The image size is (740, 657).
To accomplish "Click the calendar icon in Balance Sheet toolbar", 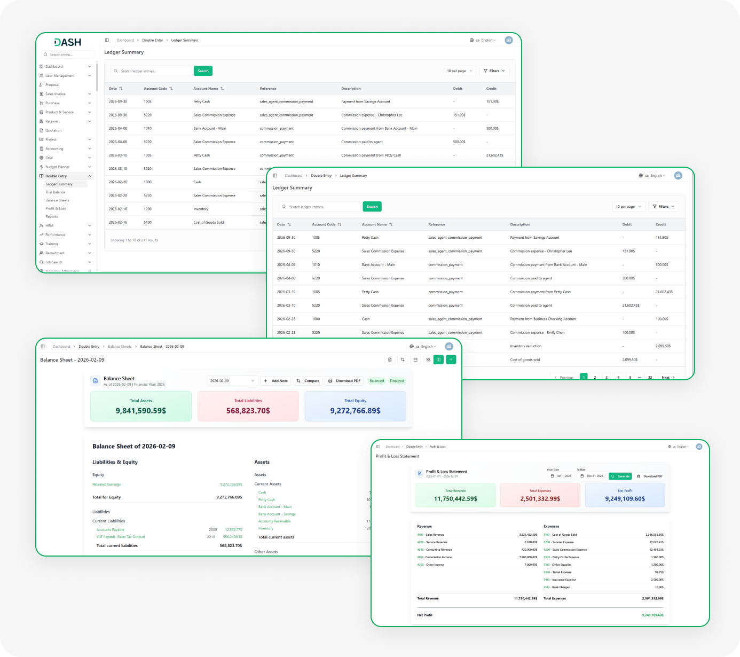I will point(415,359).
